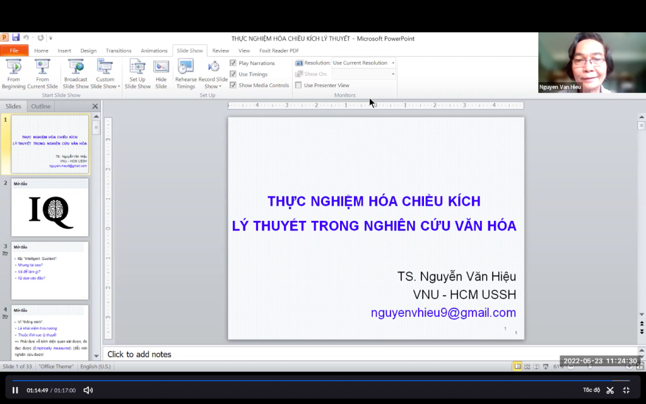Click Next Slide arrow at scrollbar bottom
Viewport: 646px width, 404px height.
coord(642,331)
